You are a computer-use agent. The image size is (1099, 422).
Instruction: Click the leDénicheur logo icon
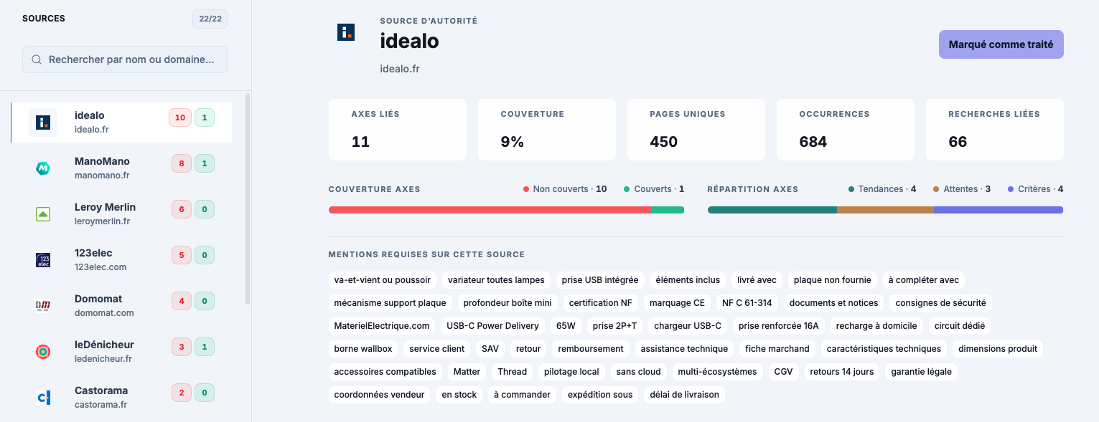click(43, 352)
